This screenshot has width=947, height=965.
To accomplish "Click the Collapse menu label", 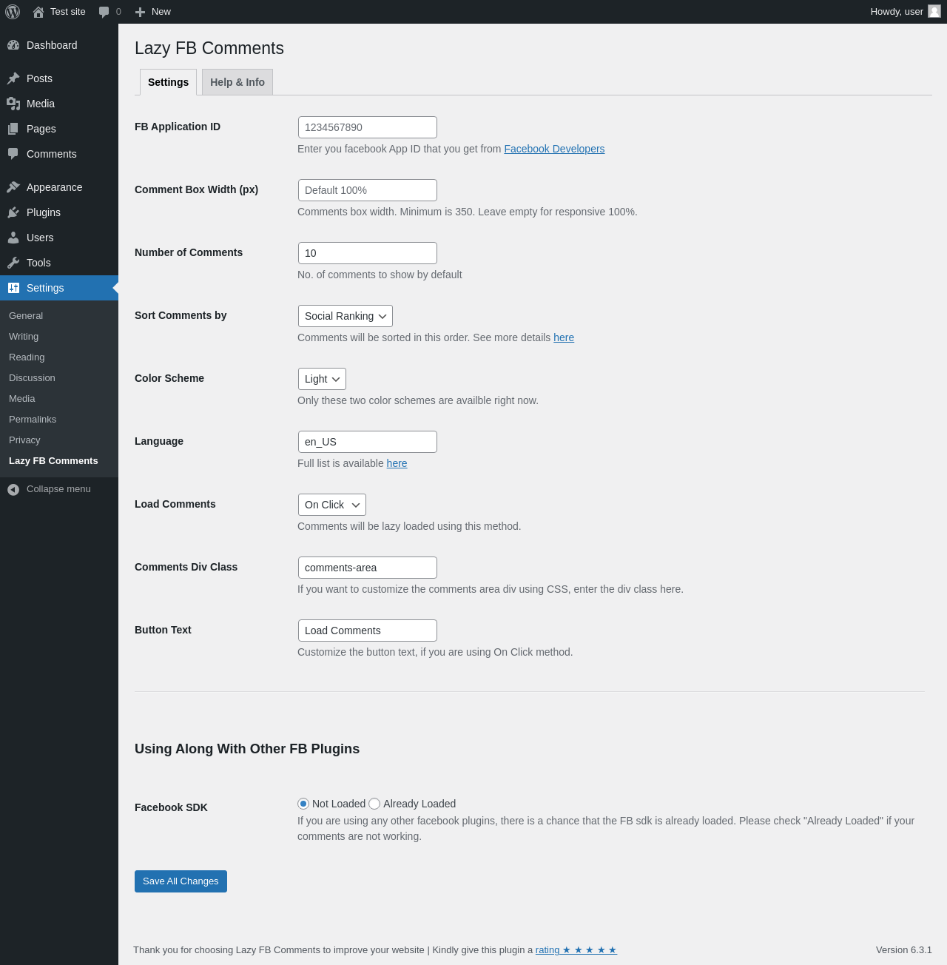I will [58, 489].
